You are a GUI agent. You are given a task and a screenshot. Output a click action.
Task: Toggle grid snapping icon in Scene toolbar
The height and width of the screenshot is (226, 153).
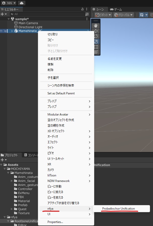click(142, 15)
